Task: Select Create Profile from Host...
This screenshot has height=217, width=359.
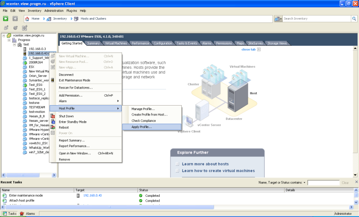Action: point(149,115)
